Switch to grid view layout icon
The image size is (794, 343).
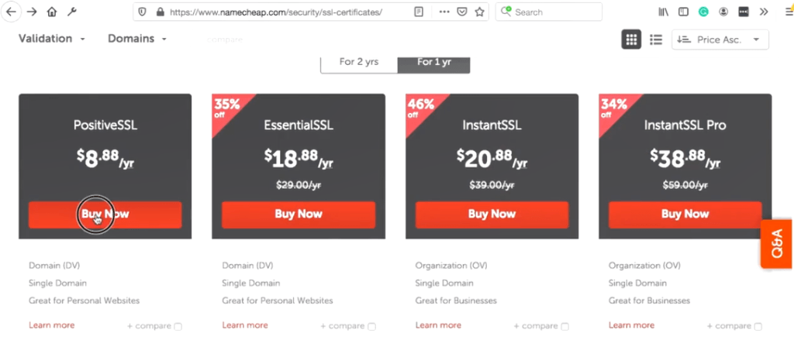(631, 39)
